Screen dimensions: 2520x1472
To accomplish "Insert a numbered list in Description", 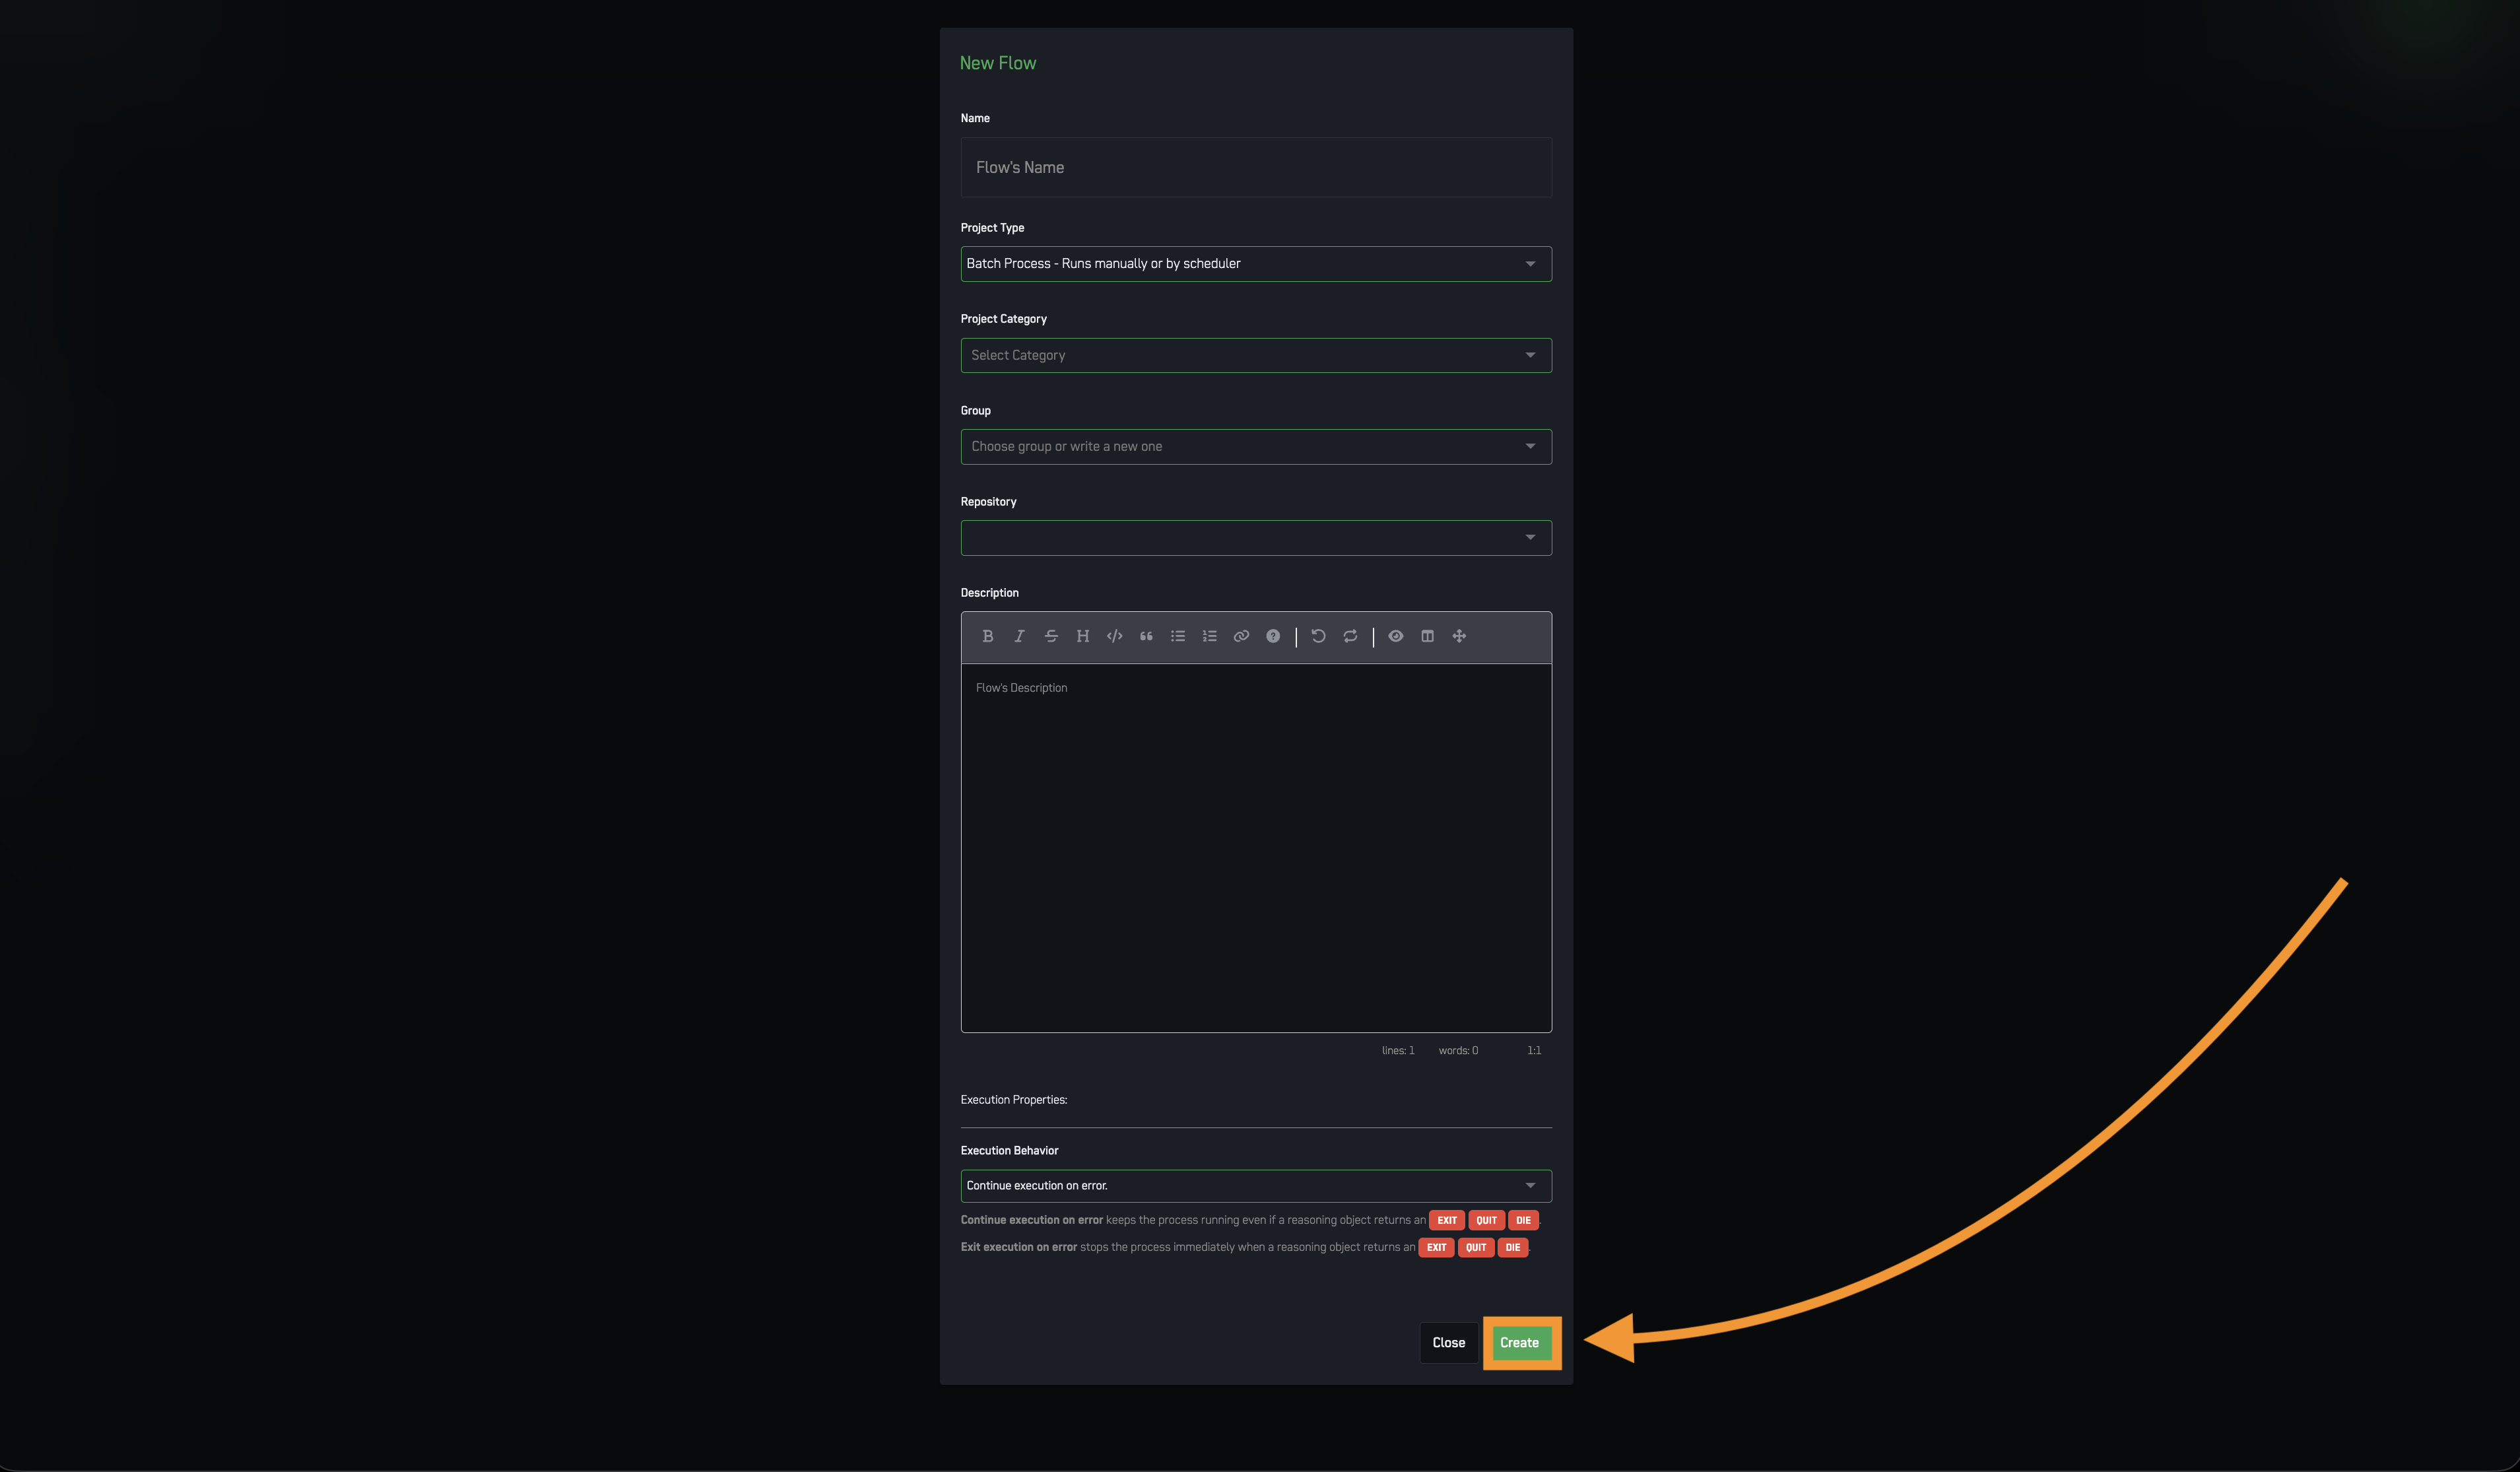I will click(x=1210, y=636).
